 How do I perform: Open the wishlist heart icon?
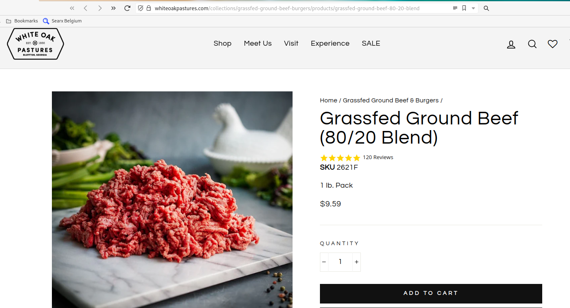552,44
